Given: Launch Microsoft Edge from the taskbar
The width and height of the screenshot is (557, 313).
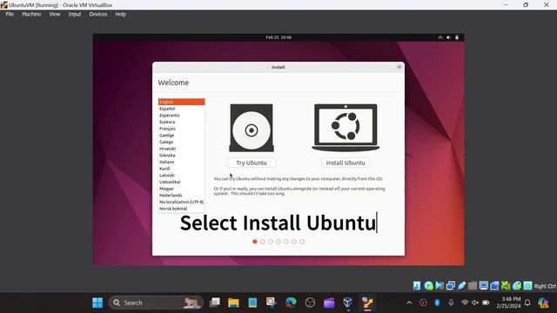Looking at the screenshot, I should (291, 303).
